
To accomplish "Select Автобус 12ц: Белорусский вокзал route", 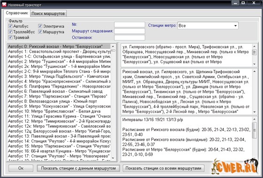I will coord(59,131).
